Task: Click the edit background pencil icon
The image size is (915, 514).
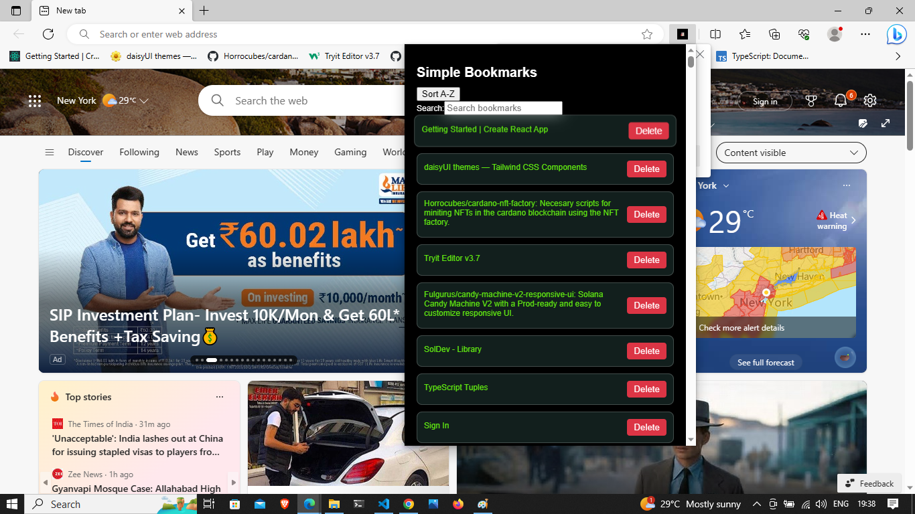Action: click(x=863, y=123)
